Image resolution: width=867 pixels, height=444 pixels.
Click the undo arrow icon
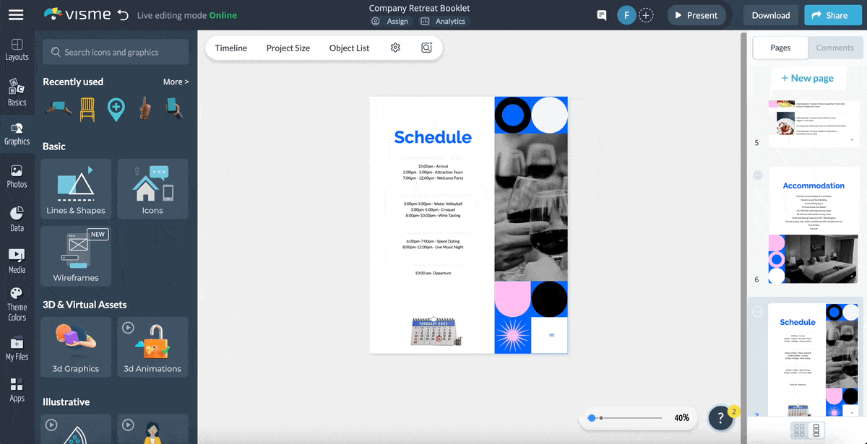123,15
